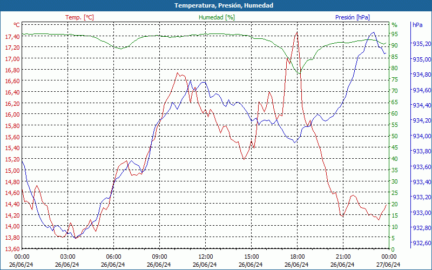Image resolution: width=432 pixels, height=270 pixels.
Task: Click pressure axis value '933,80'
Action: (422, 151)
